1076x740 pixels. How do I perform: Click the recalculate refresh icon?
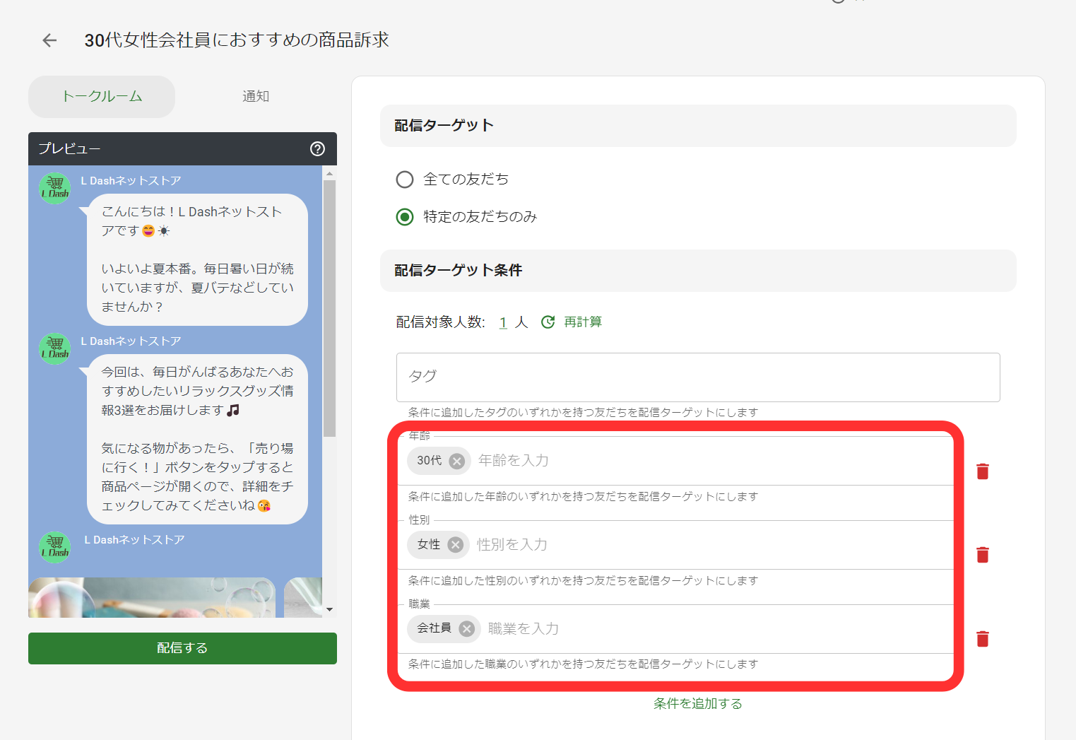point(548,322)
